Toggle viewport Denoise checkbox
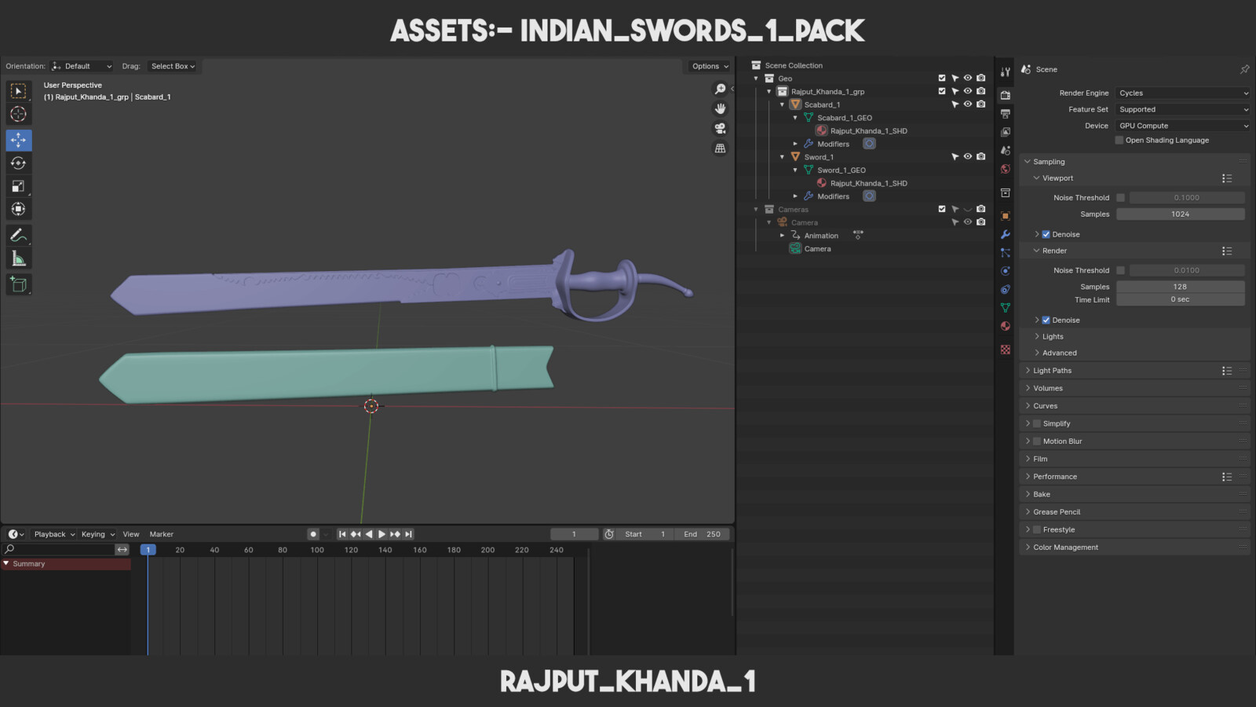Image resolution: width=1256 pixels, height=707 pixels. (1046, 234)
